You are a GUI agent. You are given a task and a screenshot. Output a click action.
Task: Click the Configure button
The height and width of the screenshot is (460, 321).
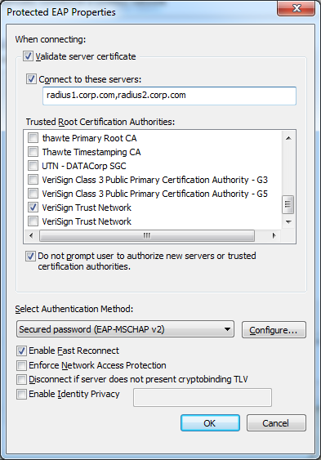[x=274, y=330]
